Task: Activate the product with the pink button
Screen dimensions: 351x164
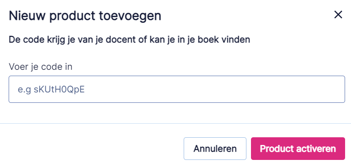Action: point(298,149)
